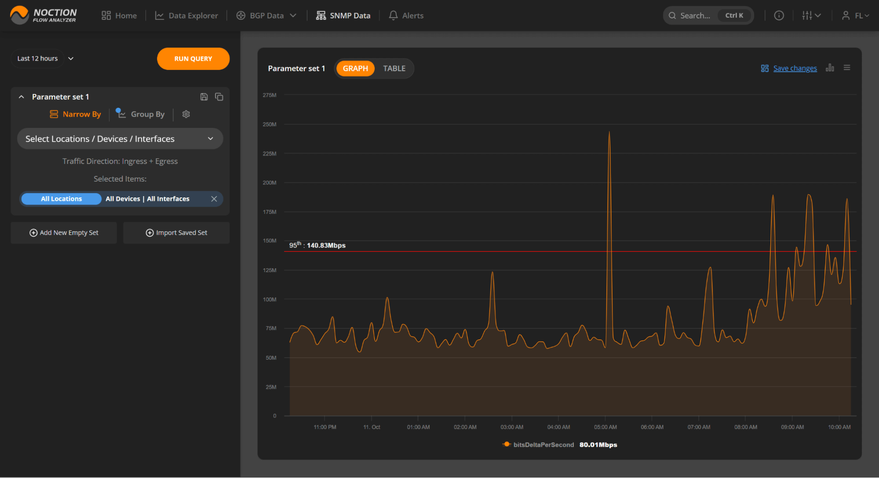Collapse Parameter set 1 panel

(21, 97)
